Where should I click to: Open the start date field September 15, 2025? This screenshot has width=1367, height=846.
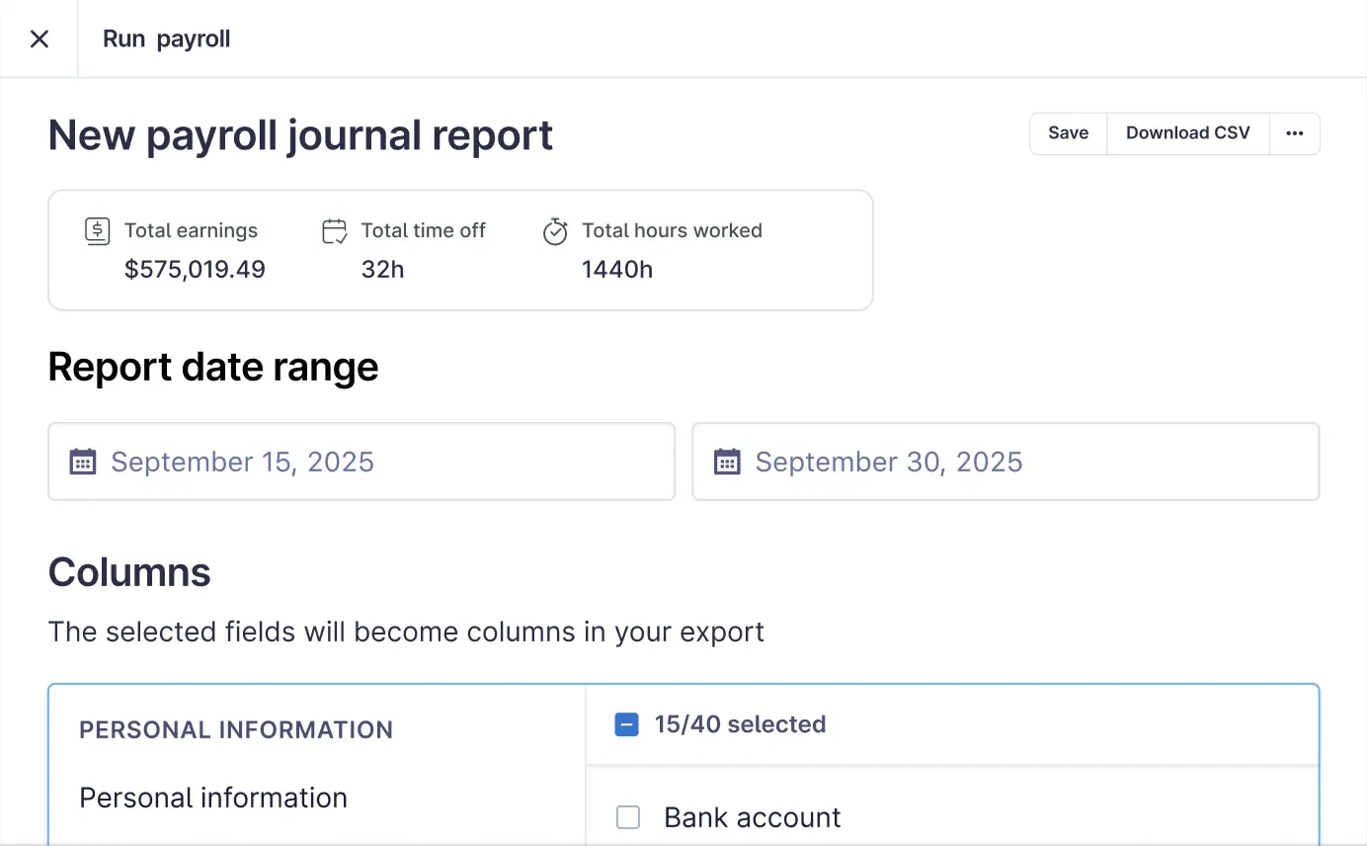tap(362, 462)
